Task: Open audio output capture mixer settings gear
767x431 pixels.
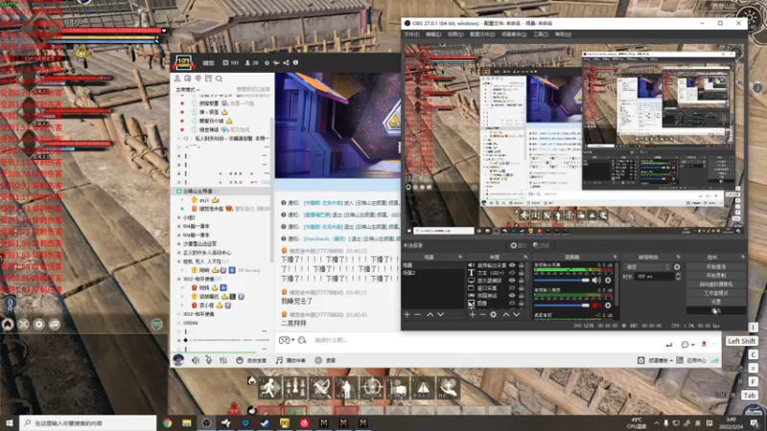Action: (608, 280)
